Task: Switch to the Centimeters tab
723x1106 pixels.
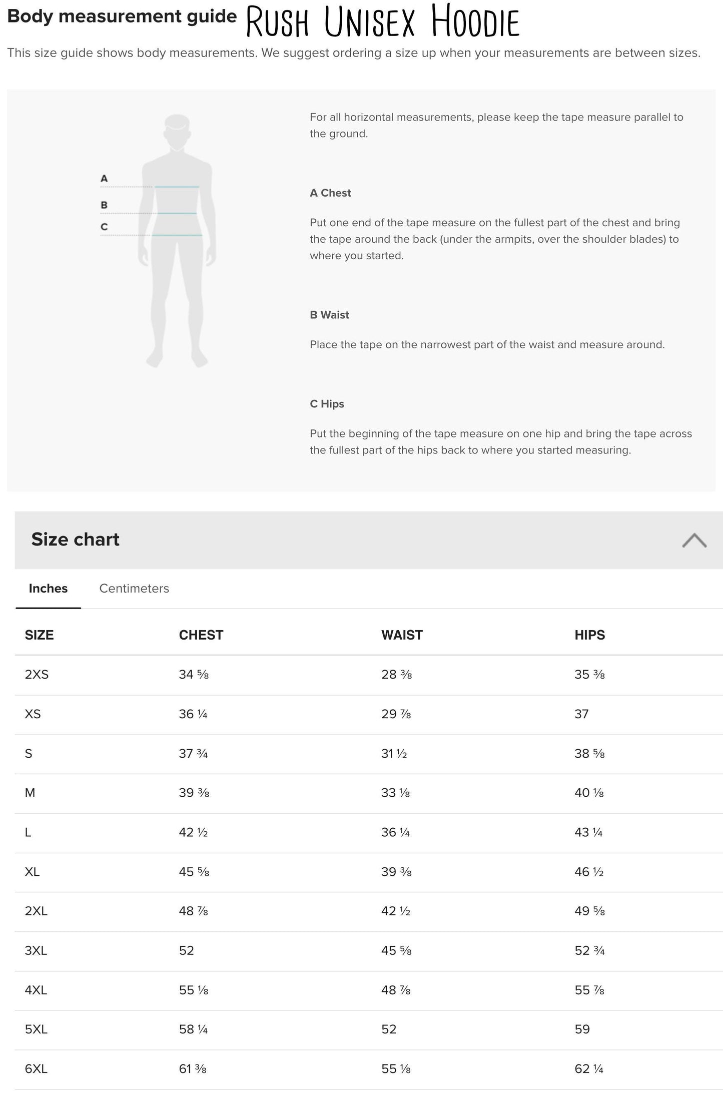Action: tap(134, 589)
